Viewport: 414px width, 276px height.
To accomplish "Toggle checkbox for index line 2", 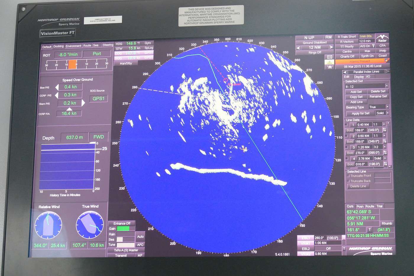I will pyautogui.click(x=347, y=136).
